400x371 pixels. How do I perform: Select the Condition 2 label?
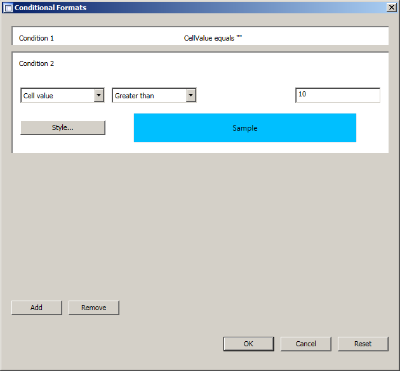(x=36, y=63)
